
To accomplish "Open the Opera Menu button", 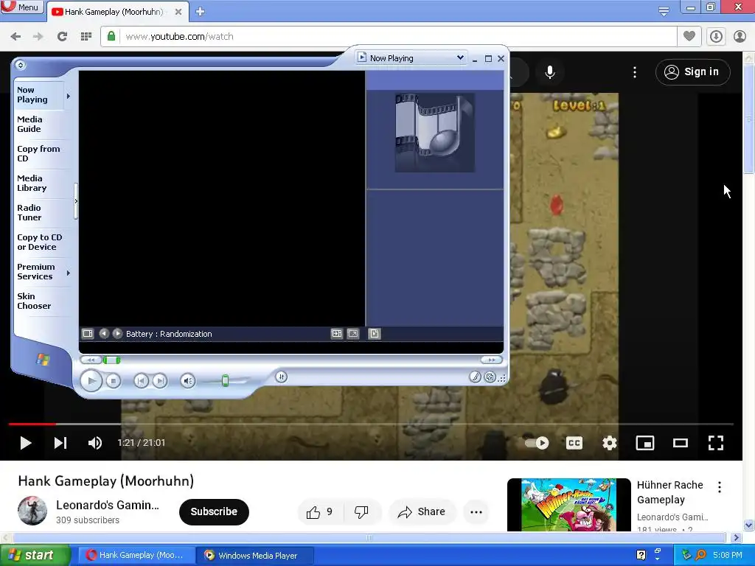I will click(x=22, y=7).
